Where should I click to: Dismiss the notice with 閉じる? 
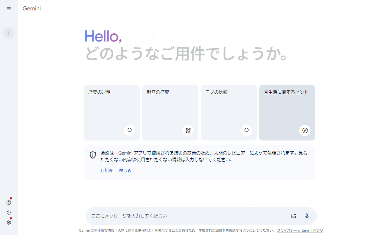point(125,171)
